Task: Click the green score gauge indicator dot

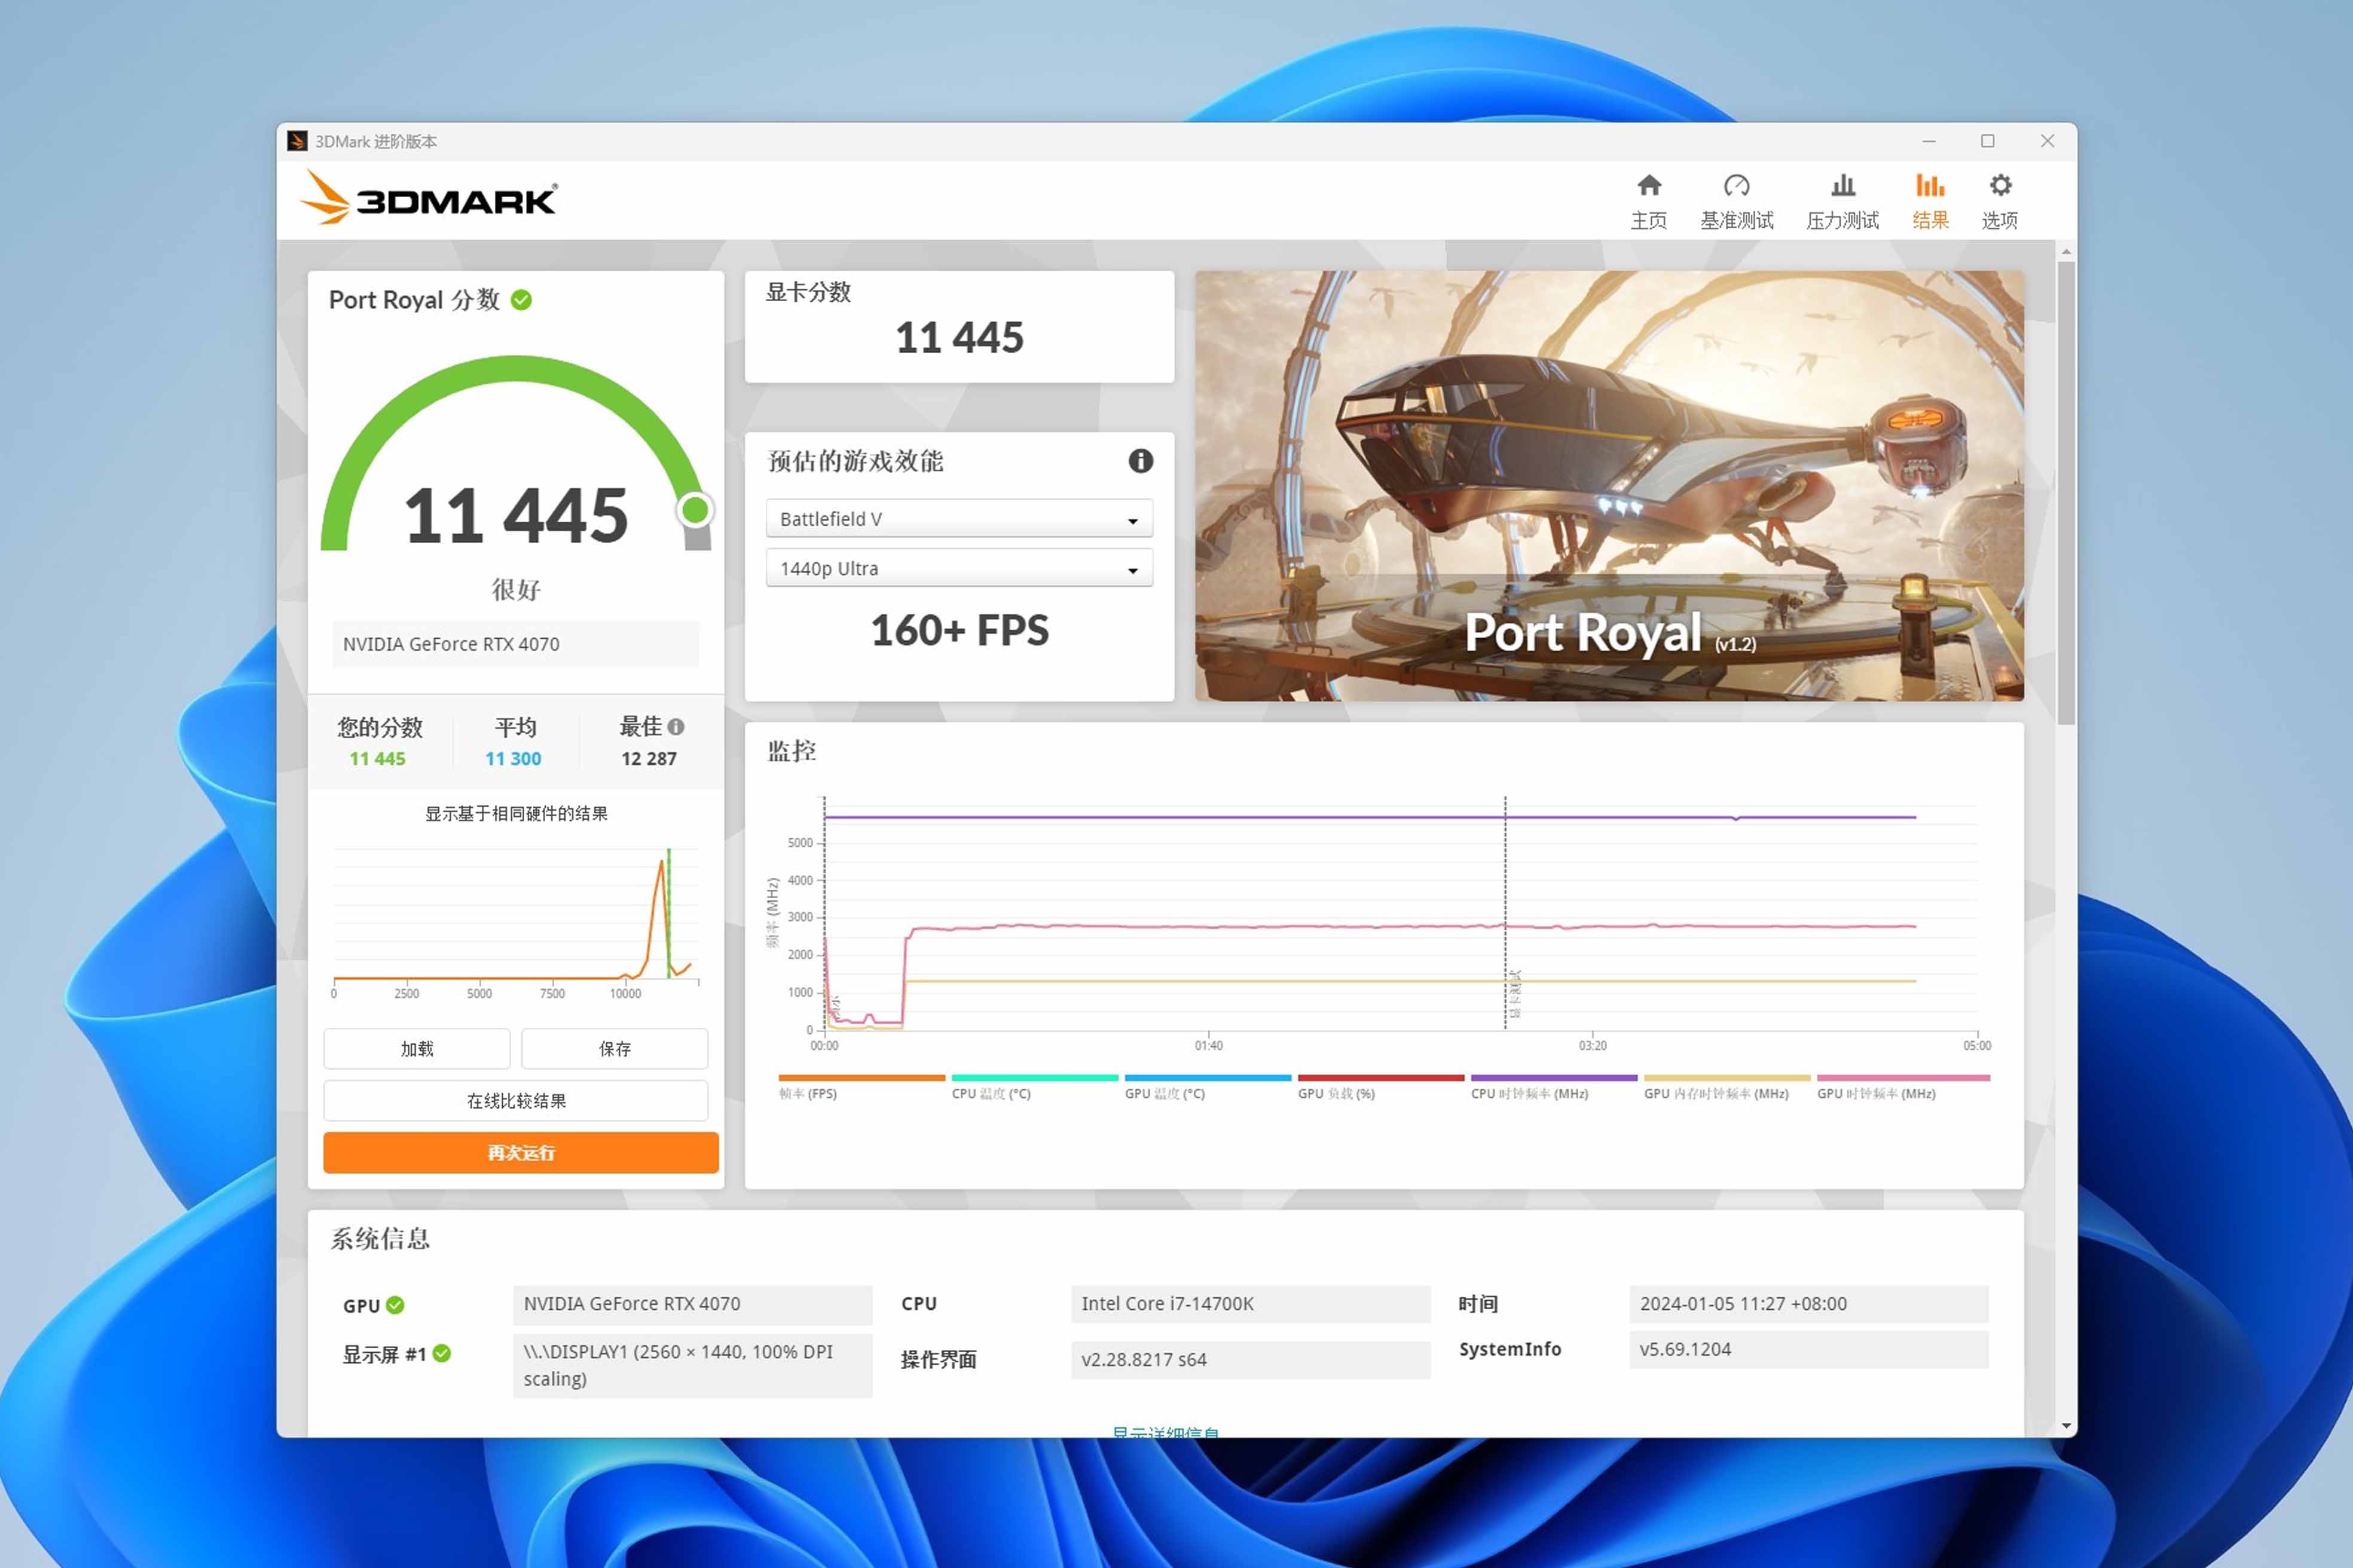Action: (695, 510)
